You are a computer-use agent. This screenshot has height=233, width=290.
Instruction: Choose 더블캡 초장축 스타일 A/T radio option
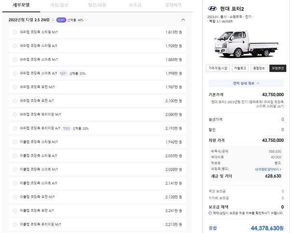click(15, 156)
